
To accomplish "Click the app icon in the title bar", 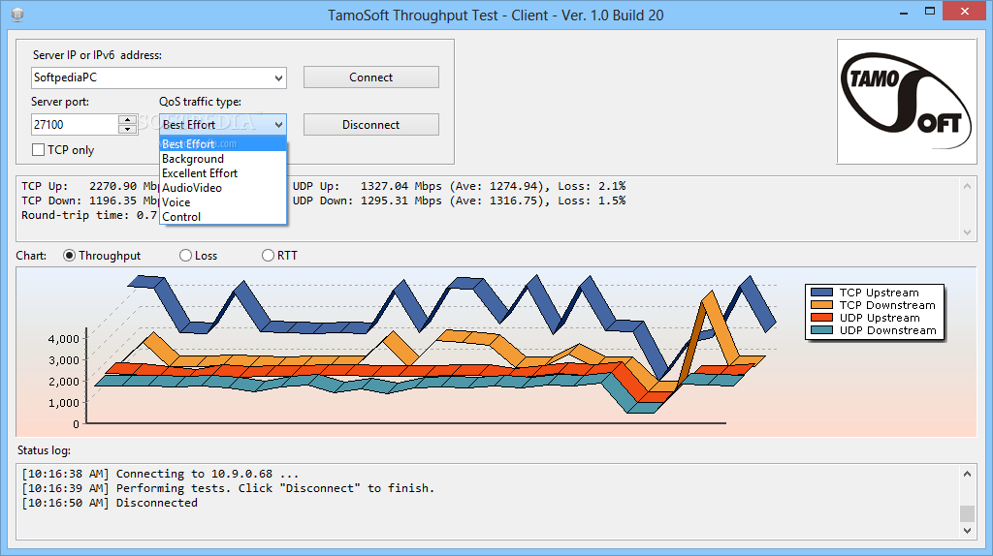I will 17,15.
